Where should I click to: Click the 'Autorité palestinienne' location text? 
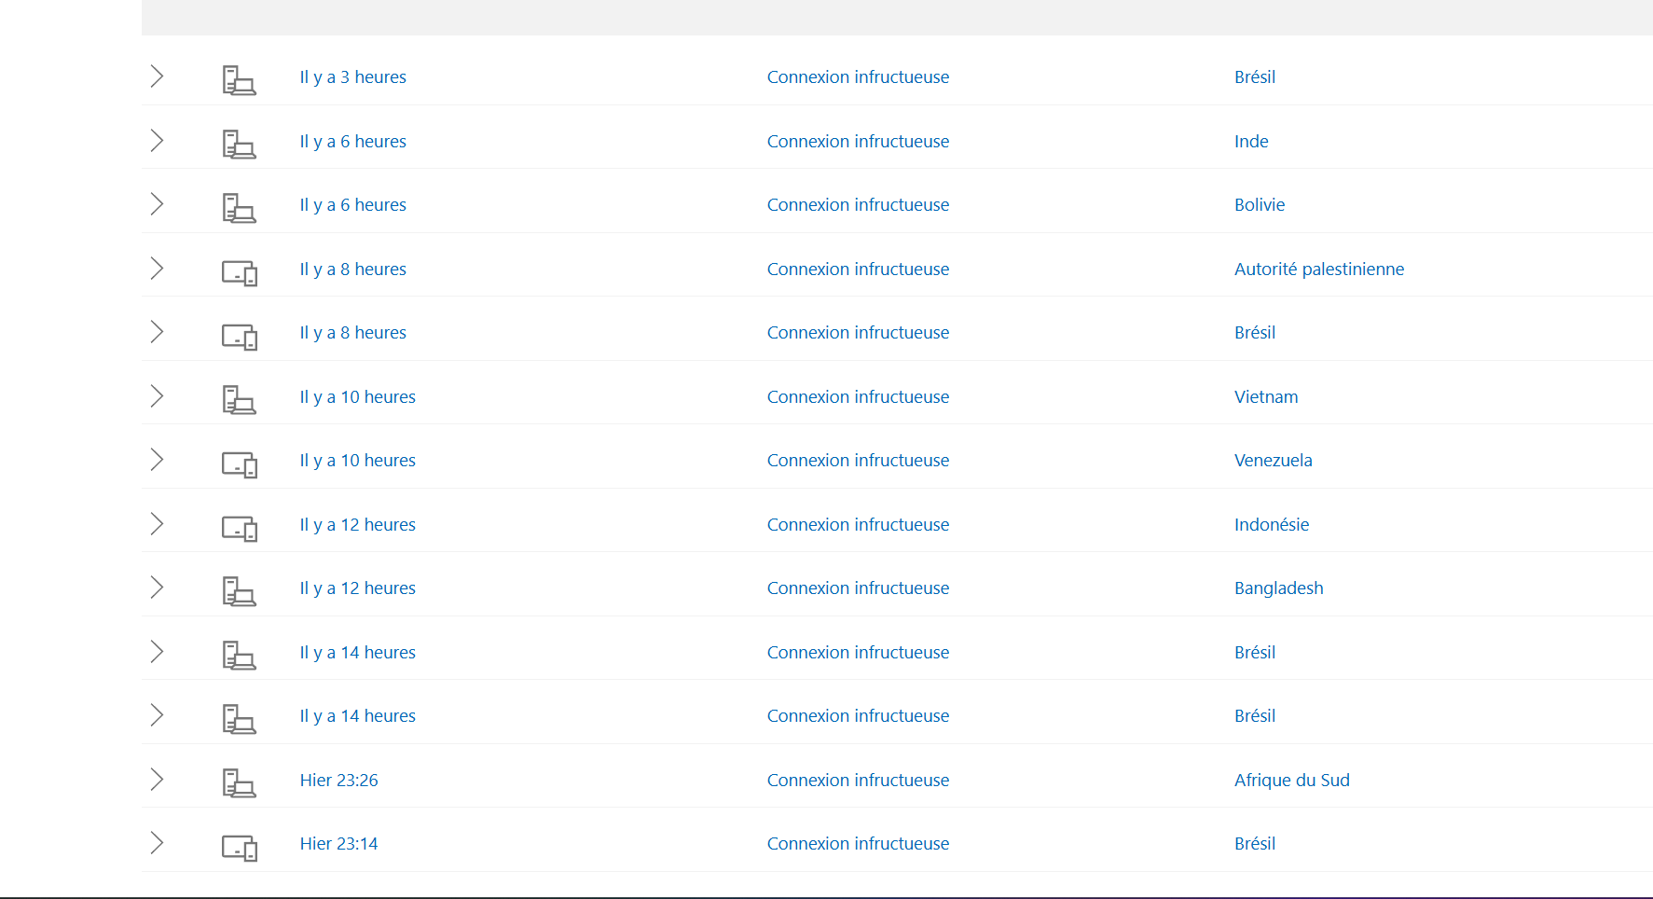tap(1319, 270)
